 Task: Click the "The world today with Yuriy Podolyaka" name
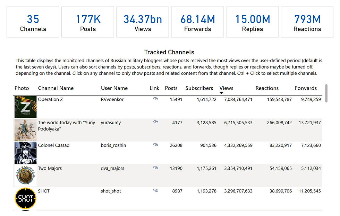67,126
